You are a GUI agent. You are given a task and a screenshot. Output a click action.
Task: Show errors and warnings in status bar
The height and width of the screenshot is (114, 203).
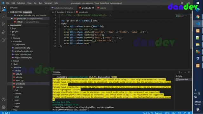coord(6,113)
